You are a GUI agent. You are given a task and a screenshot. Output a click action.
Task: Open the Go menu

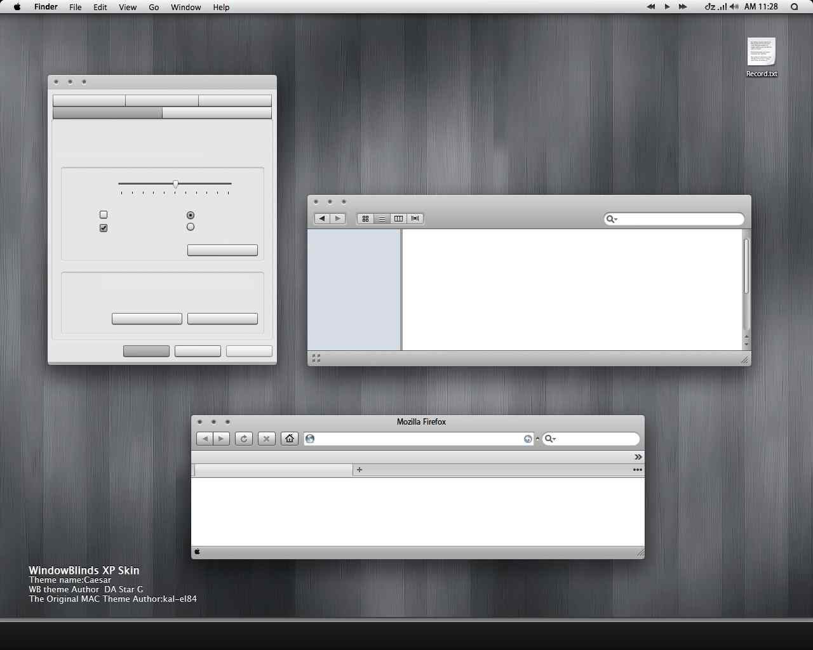point(154,7)
